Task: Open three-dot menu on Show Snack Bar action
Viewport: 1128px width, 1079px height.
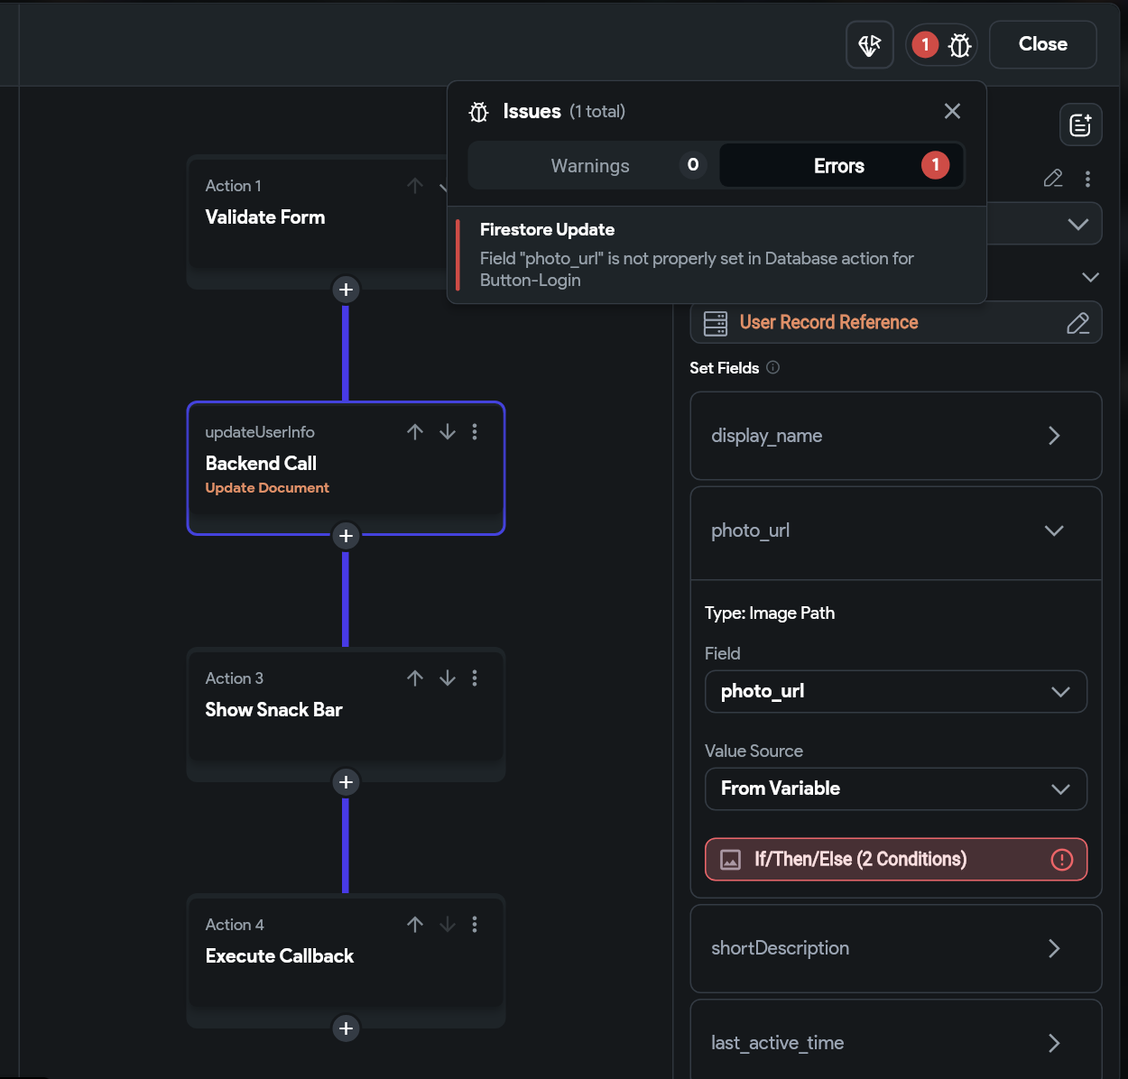Action: pyautogui.click(x=475, y=678)
